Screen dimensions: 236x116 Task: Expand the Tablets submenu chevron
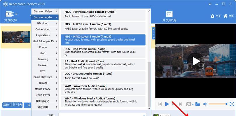pos(56,83)
